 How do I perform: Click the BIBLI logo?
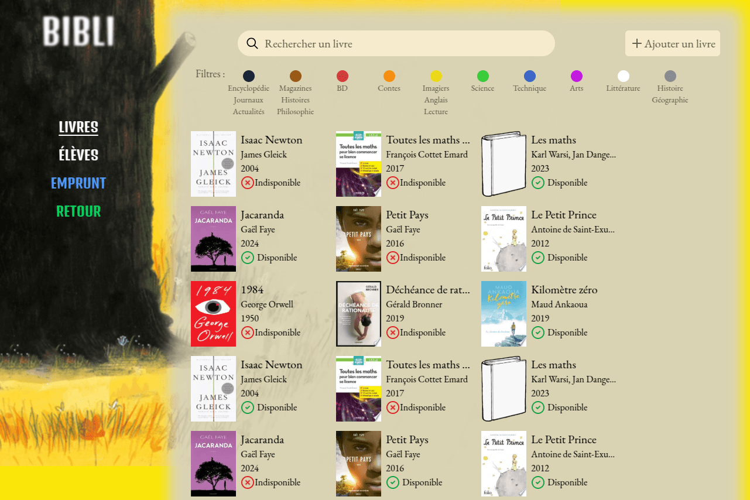78,32
